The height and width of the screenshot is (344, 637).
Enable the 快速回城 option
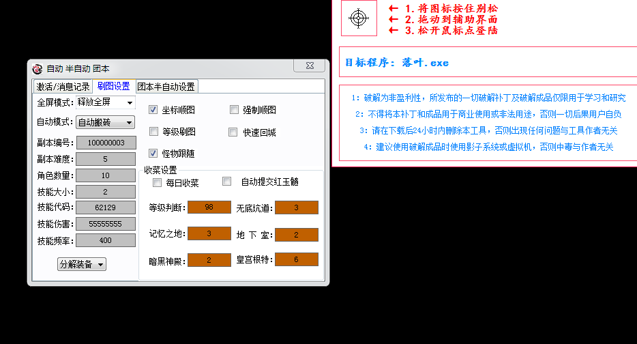click(233, 132)
